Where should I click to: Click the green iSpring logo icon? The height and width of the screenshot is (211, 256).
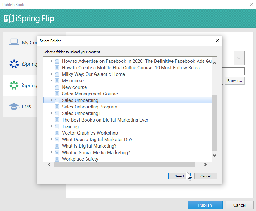(14, 85)
